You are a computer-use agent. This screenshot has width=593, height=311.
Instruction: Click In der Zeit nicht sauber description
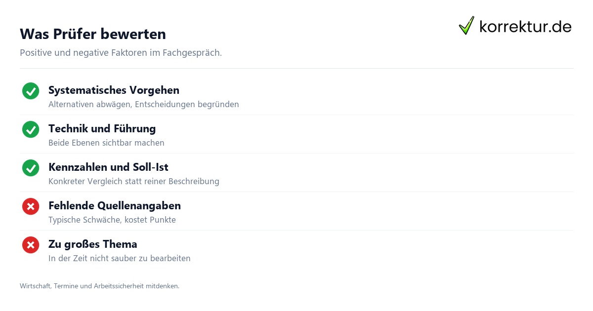pyautogui.click(x=120, y=259)
